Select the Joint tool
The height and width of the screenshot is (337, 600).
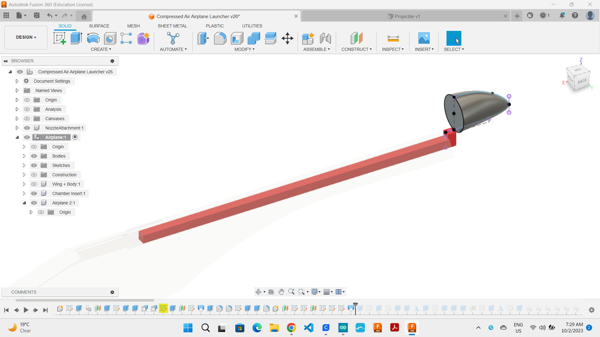[x=325, y=38]
